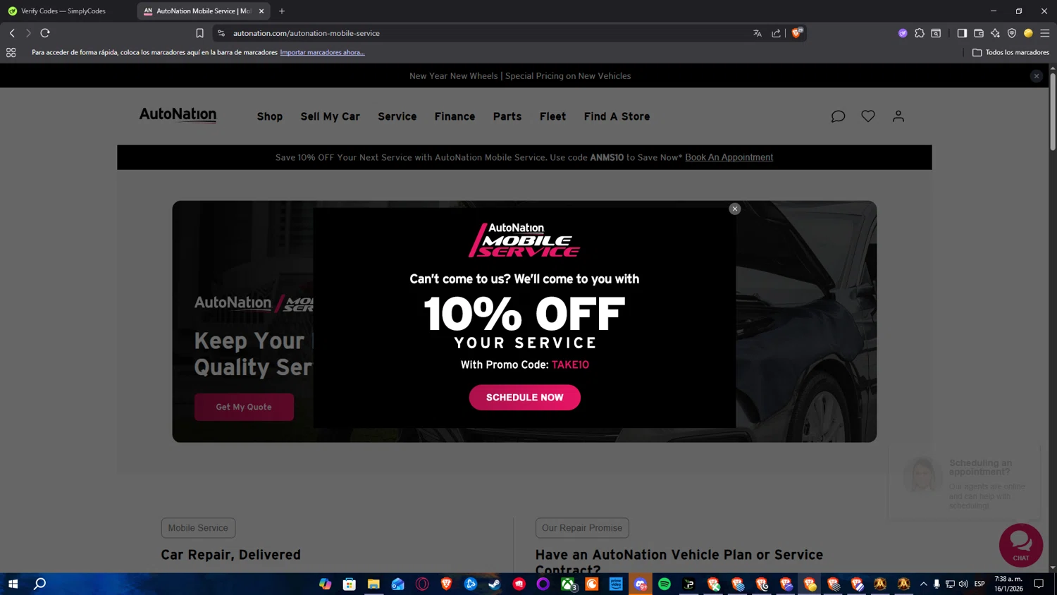Open Todos los marcadores folder
The image size is (1057, 595).
click(x=1010, y=52)
